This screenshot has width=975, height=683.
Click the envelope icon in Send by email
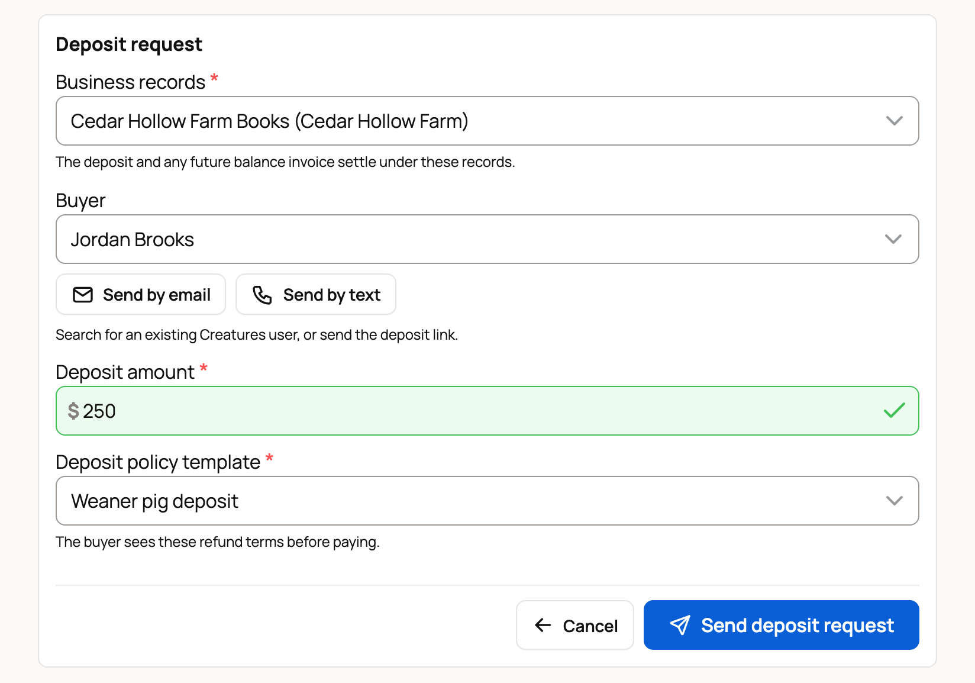(83, 295)
